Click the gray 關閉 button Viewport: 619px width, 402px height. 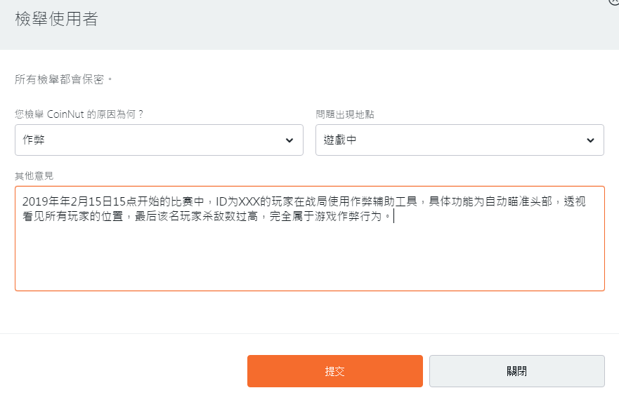(x=516, y=371)
